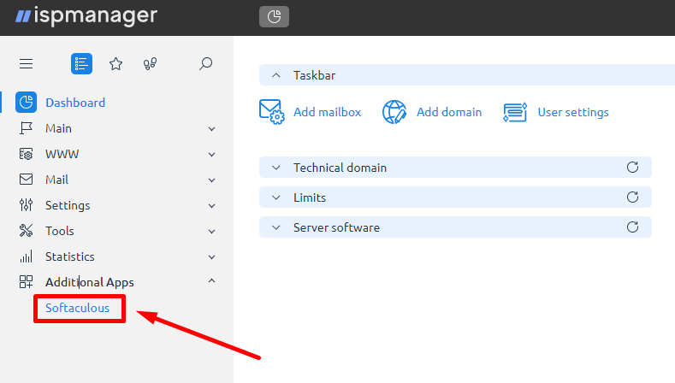Expand Server software panel chevron

[x=276, y=227]
